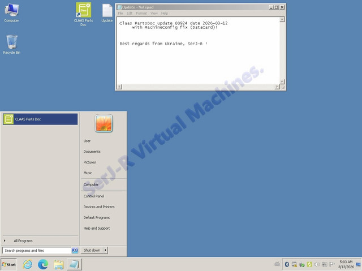Select the Update file on desktop

click(107, 13)
